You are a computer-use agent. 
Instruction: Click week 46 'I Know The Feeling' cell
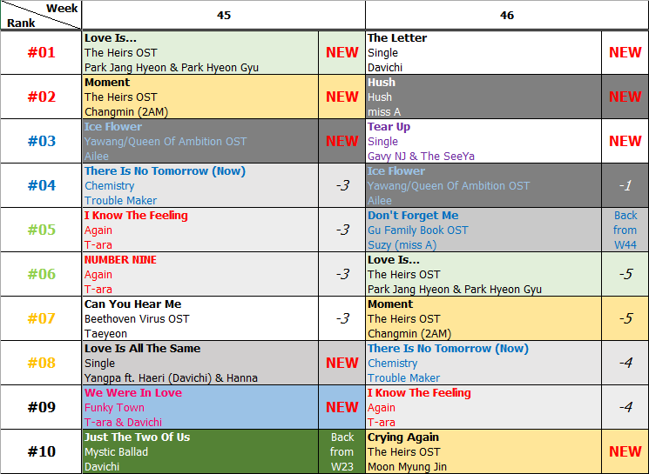coord(483,407)
